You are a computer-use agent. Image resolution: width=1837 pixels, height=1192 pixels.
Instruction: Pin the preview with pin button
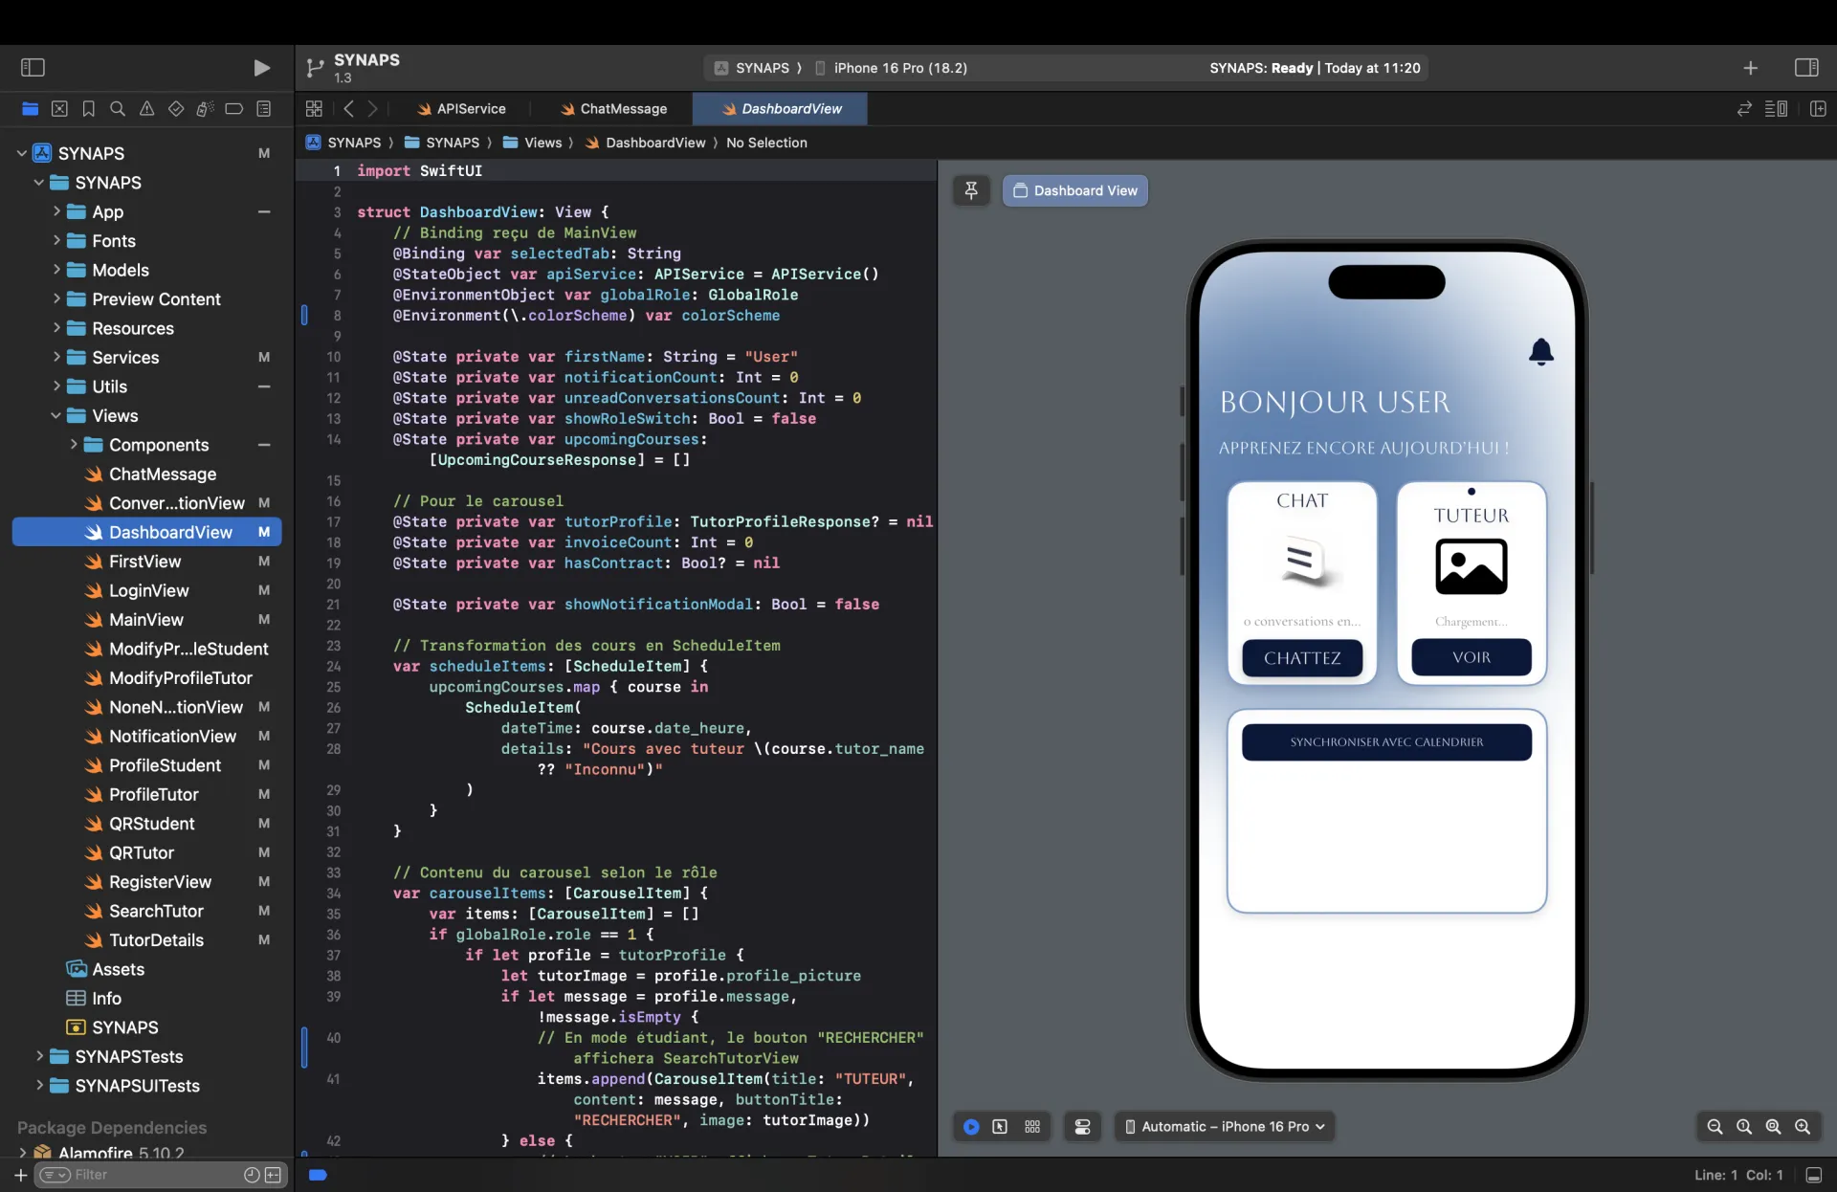coord(971,190)
